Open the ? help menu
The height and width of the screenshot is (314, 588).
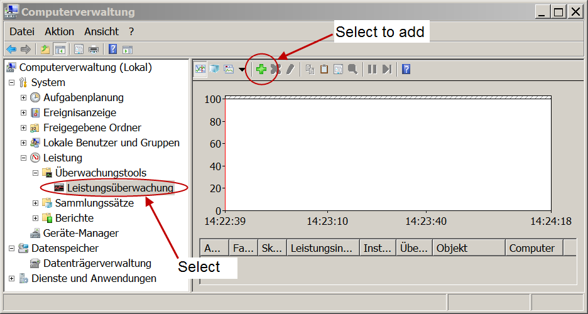point(131,31)
